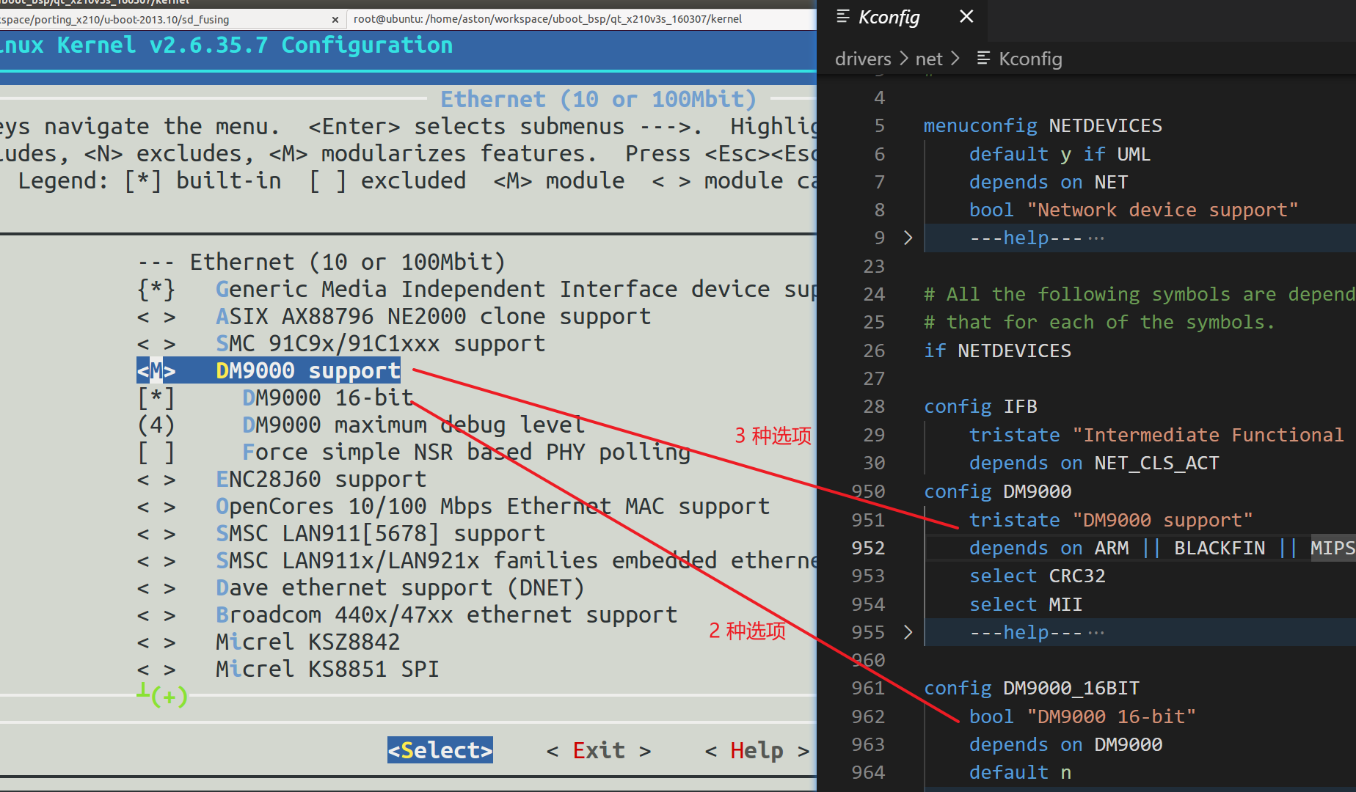Toggle the DM9000 16-bit checkbox
1356x792 pixels.
(x=156, y=397)
